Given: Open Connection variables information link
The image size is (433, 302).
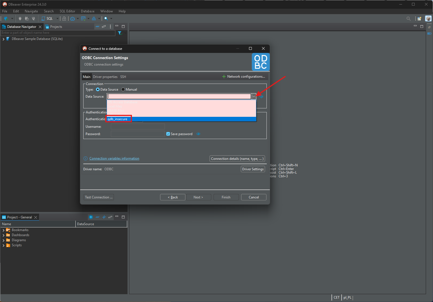Looking at the screenshot, I should click(x=114, y=158).
